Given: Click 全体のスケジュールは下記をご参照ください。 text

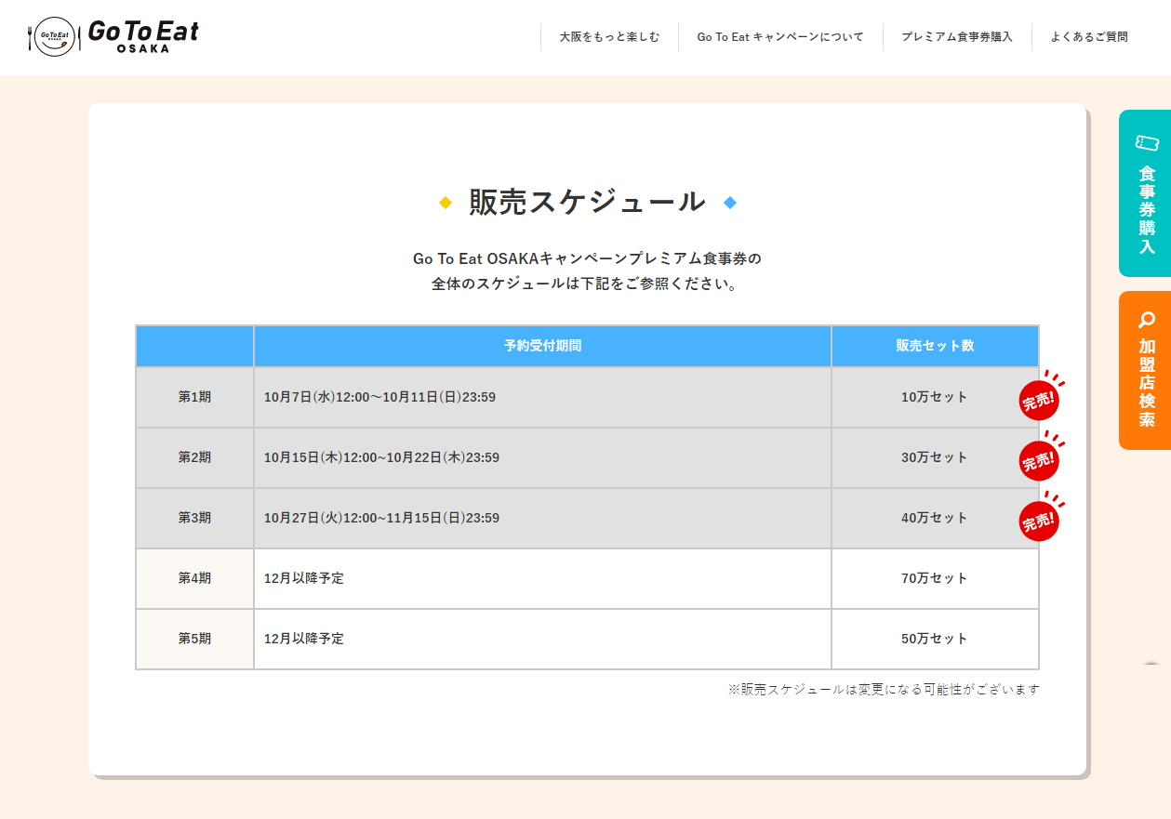Looking at the screenshot, I should pos(587,284).
